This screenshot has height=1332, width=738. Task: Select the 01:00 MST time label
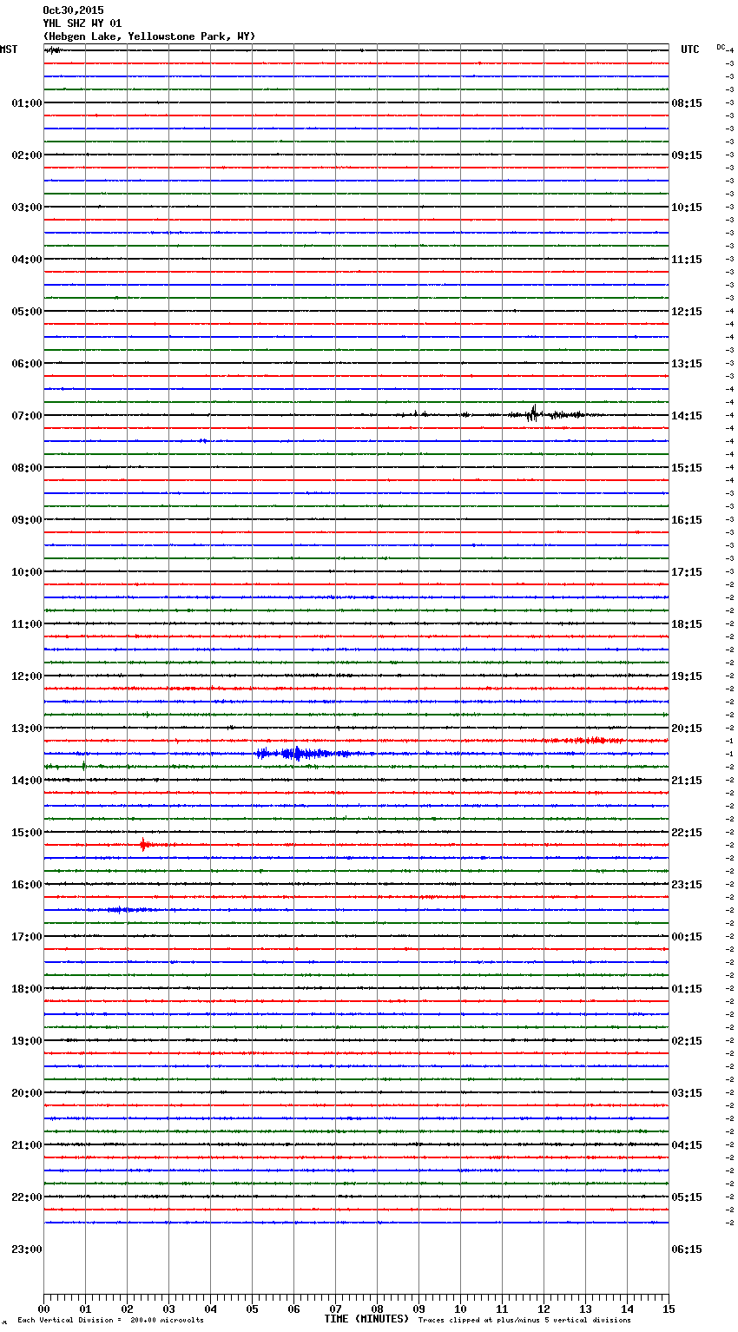(27, 103)
